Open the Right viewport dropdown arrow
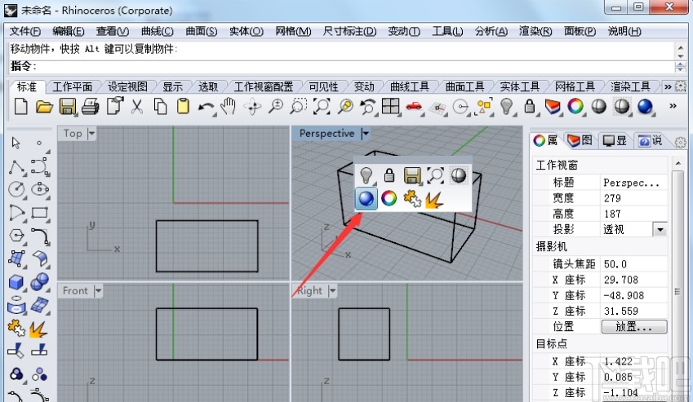Viewport: 693px width, 402px height. tap(332, 291)
